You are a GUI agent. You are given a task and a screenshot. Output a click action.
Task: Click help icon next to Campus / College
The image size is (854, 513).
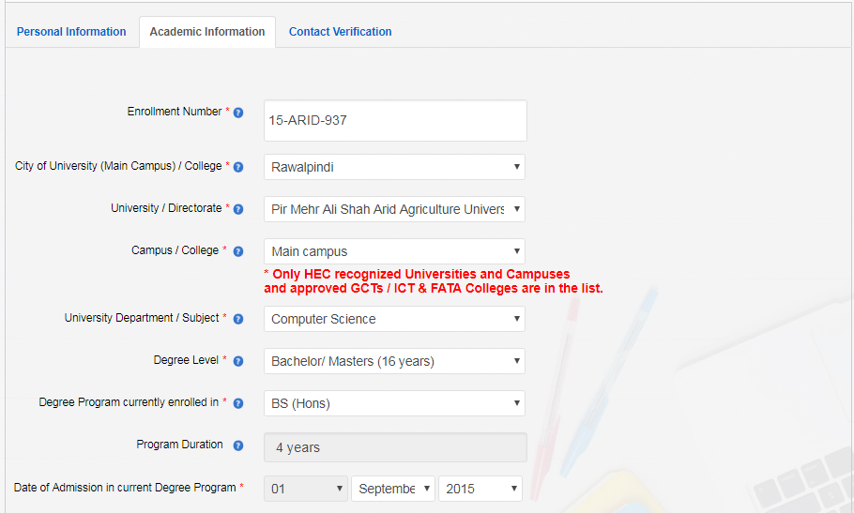[238, 251]
